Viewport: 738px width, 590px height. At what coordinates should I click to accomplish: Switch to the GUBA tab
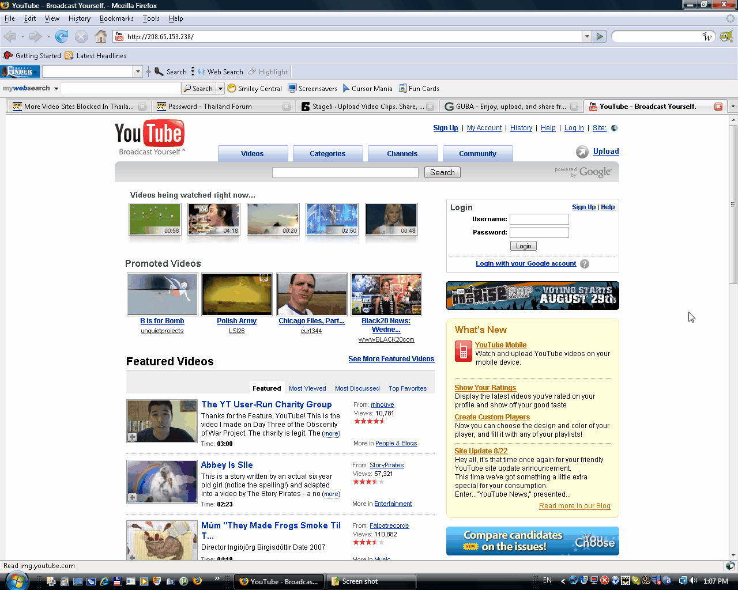point(511,107)
